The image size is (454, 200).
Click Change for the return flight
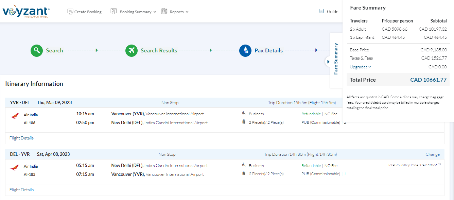[x=432, y=154]
